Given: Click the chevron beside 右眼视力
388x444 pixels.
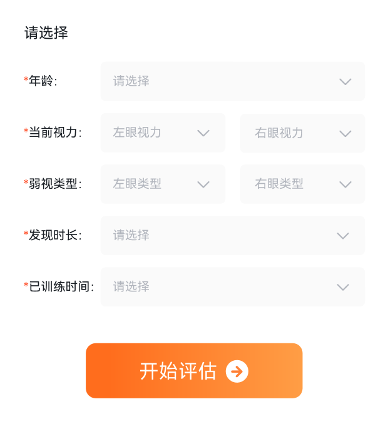Looking at the screenshot, I should pyautogui.click(x=345, y=133).
